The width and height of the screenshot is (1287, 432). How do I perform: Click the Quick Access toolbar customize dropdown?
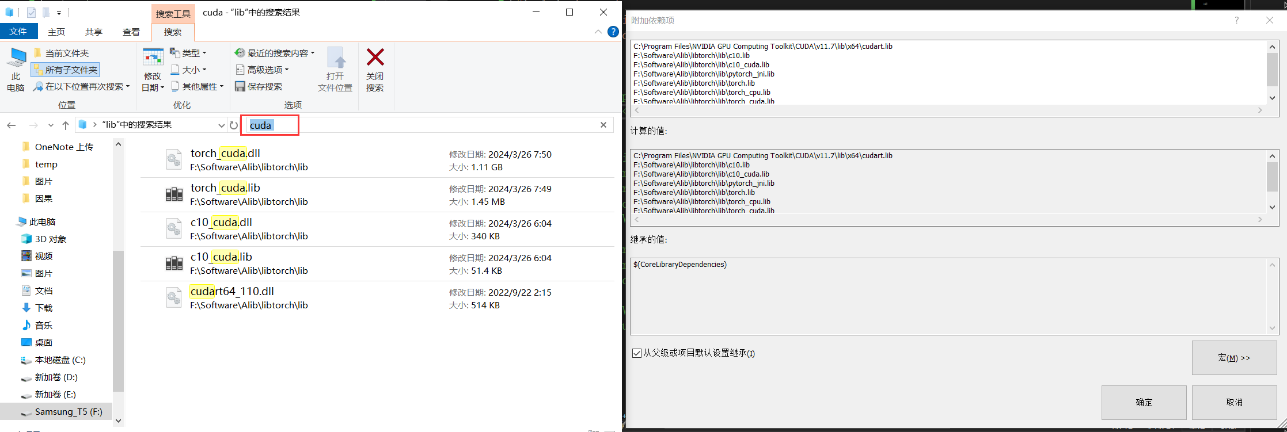pyautogui.click(x=59, y=13)
